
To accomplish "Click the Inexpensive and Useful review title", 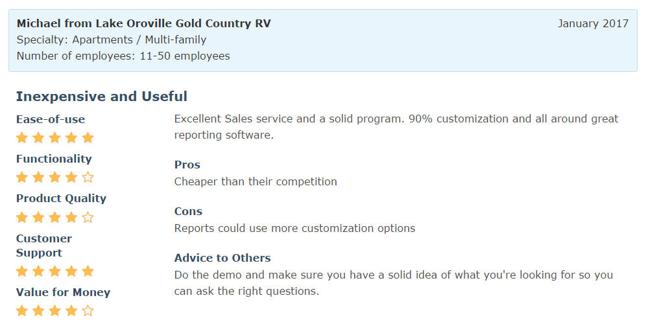I will 101,97.
